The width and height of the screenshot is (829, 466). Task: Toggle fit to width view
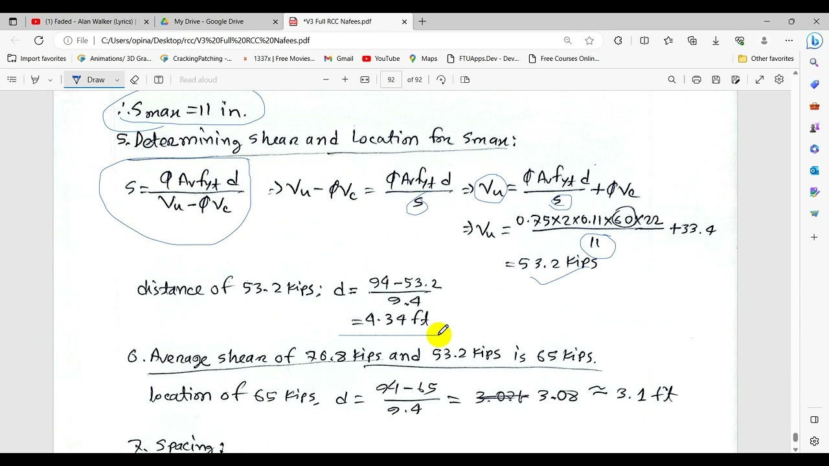coord(365,80)
